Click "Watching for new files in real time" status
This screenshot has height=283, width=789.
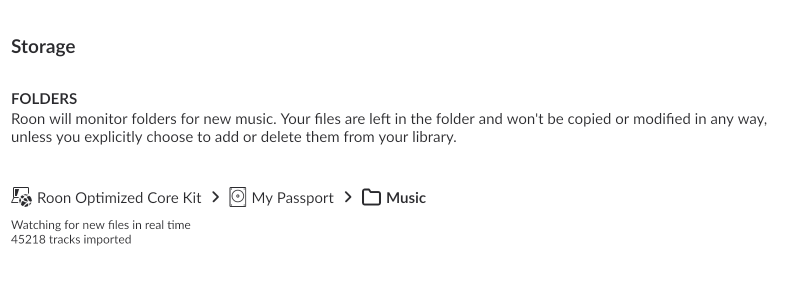point(100,225)
